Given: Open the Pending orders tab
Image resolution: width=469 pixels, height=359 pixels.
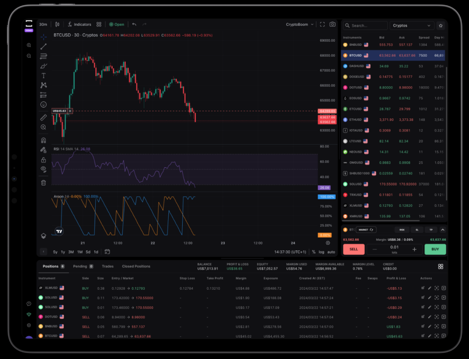Looking at the screenshot, I should click(79, 266).
